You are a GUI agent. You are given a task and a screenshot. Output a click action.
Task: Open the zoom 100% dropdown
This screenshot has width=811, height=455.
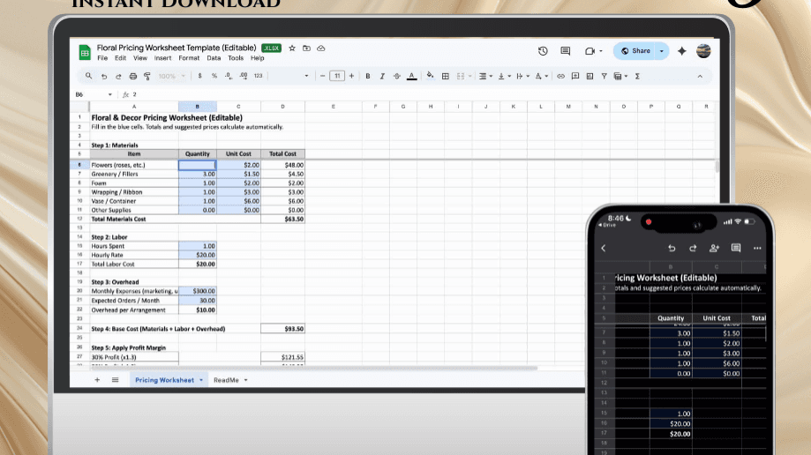click(x=171, y=76)
